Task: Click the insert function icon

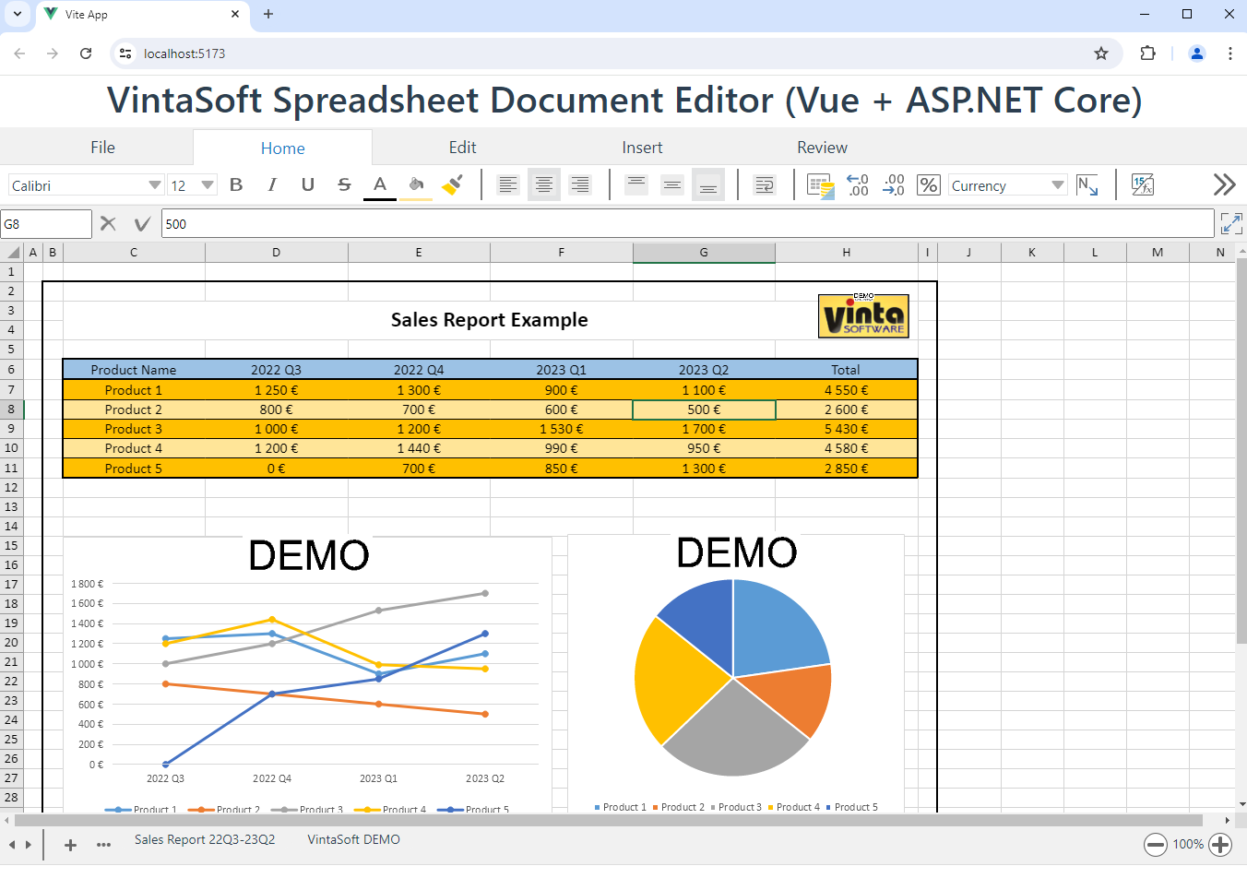Action: coord(1142,185)
